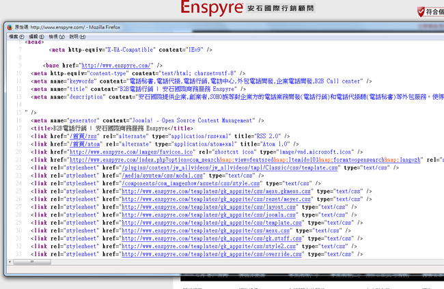This screenshot has width=444, height=289.
Task: Open the gk.stuff.css link
Action: 212,238
